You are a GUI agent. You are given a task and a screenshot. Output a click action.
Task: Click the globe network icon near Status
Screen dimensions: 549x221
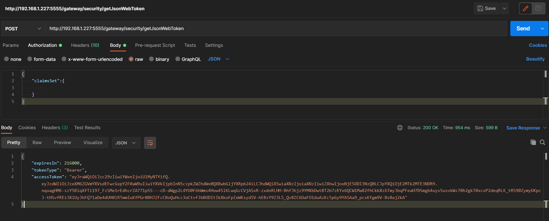[400, 128]
